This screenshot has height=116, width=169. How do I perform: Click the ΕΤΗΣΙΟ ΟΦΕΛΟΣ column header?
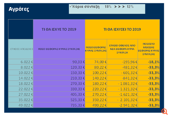point(122,49)
